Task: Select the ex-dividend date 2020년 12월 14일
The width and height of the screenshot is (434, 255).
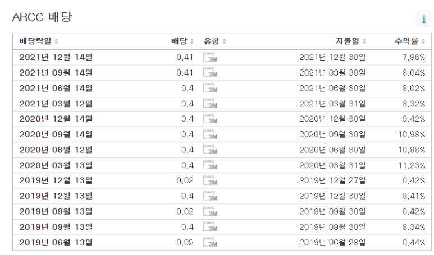Action: (56, 119)
